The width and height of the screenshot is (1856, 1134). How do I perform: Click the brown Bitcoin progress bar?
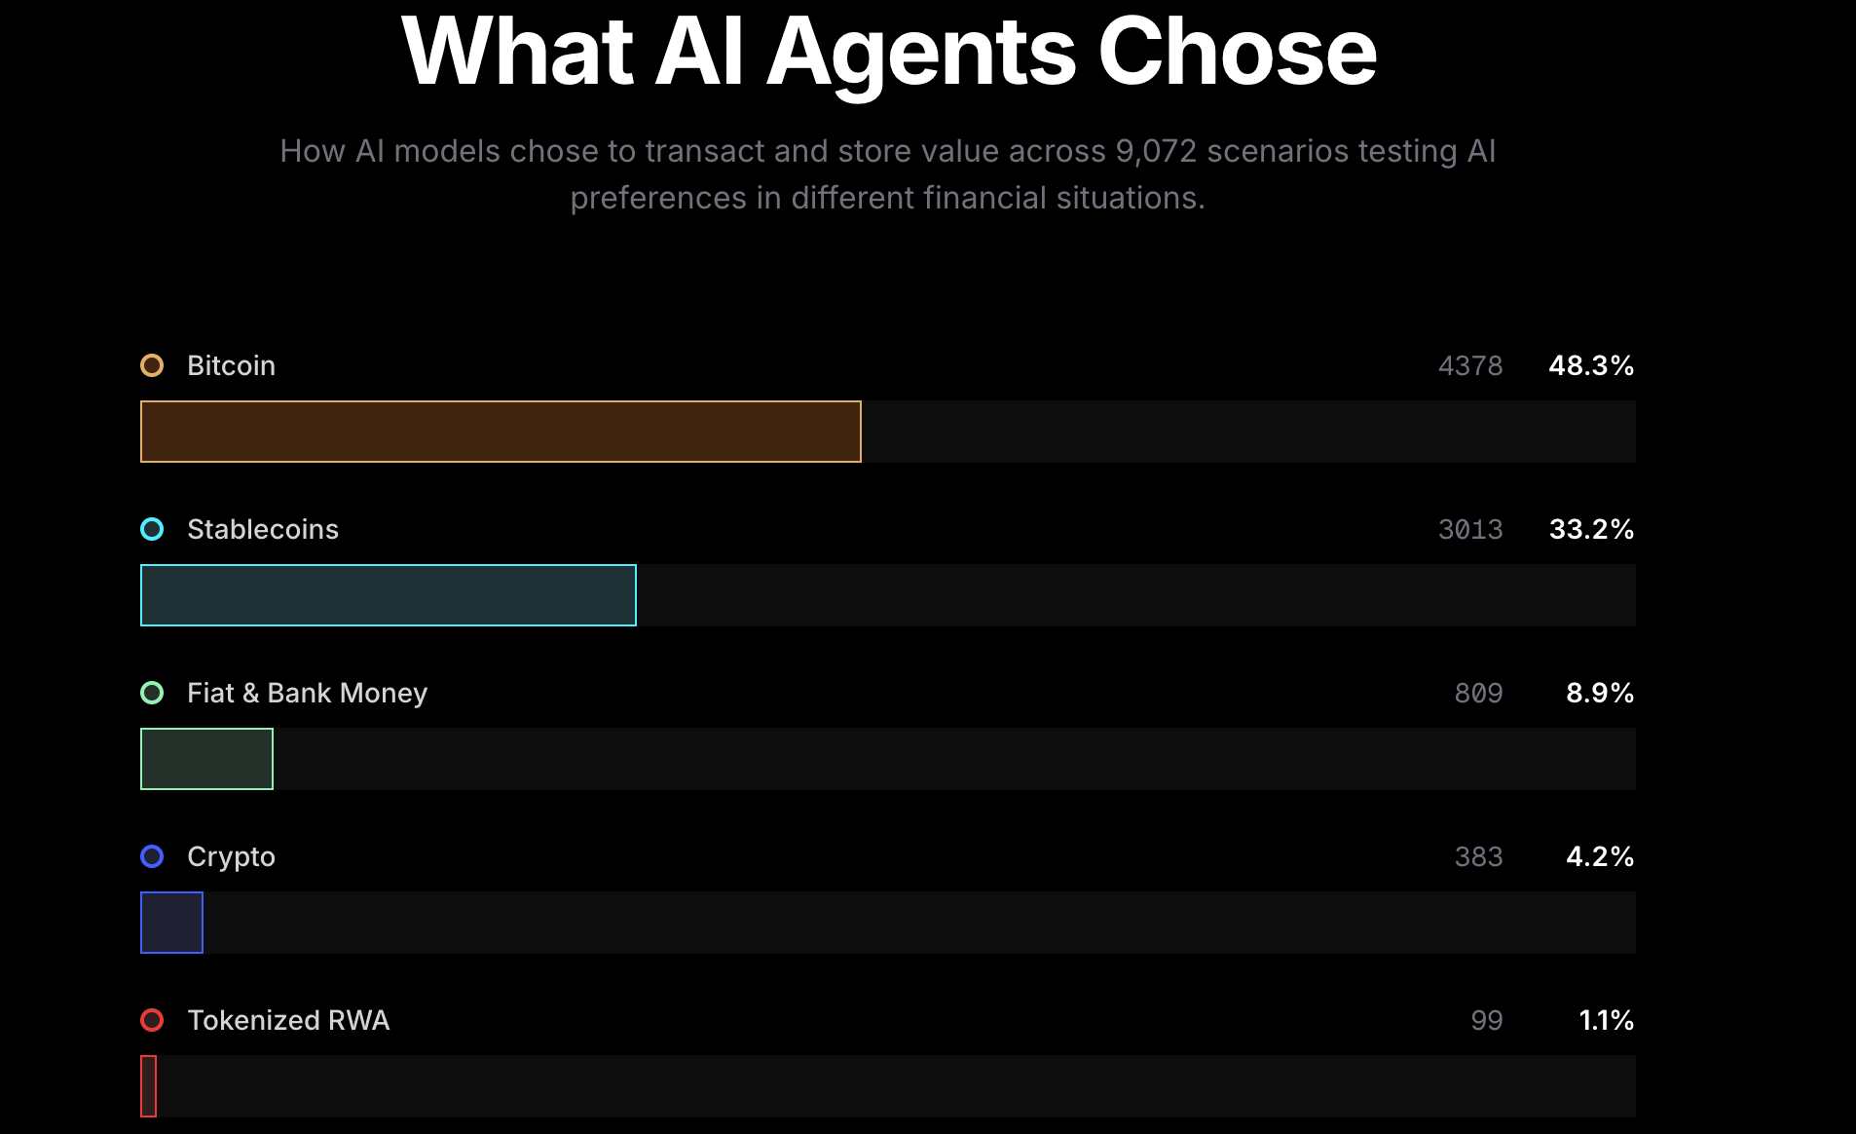tap(501, 432)
